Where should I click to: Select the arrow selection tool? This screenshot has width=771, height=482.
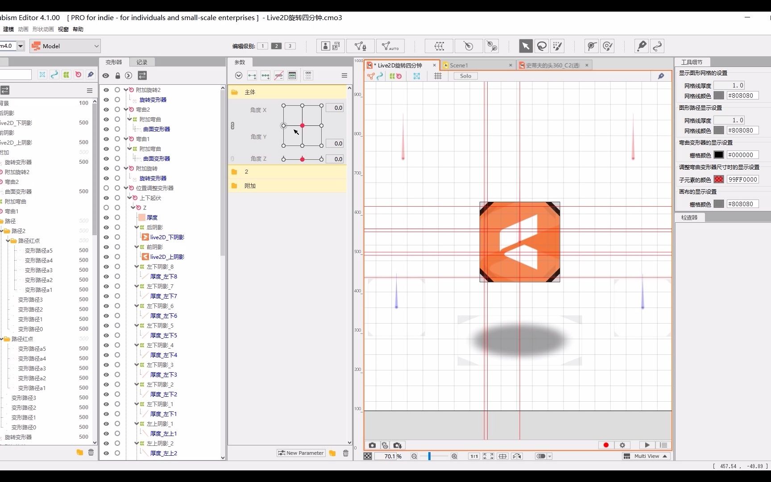point(526,46)
